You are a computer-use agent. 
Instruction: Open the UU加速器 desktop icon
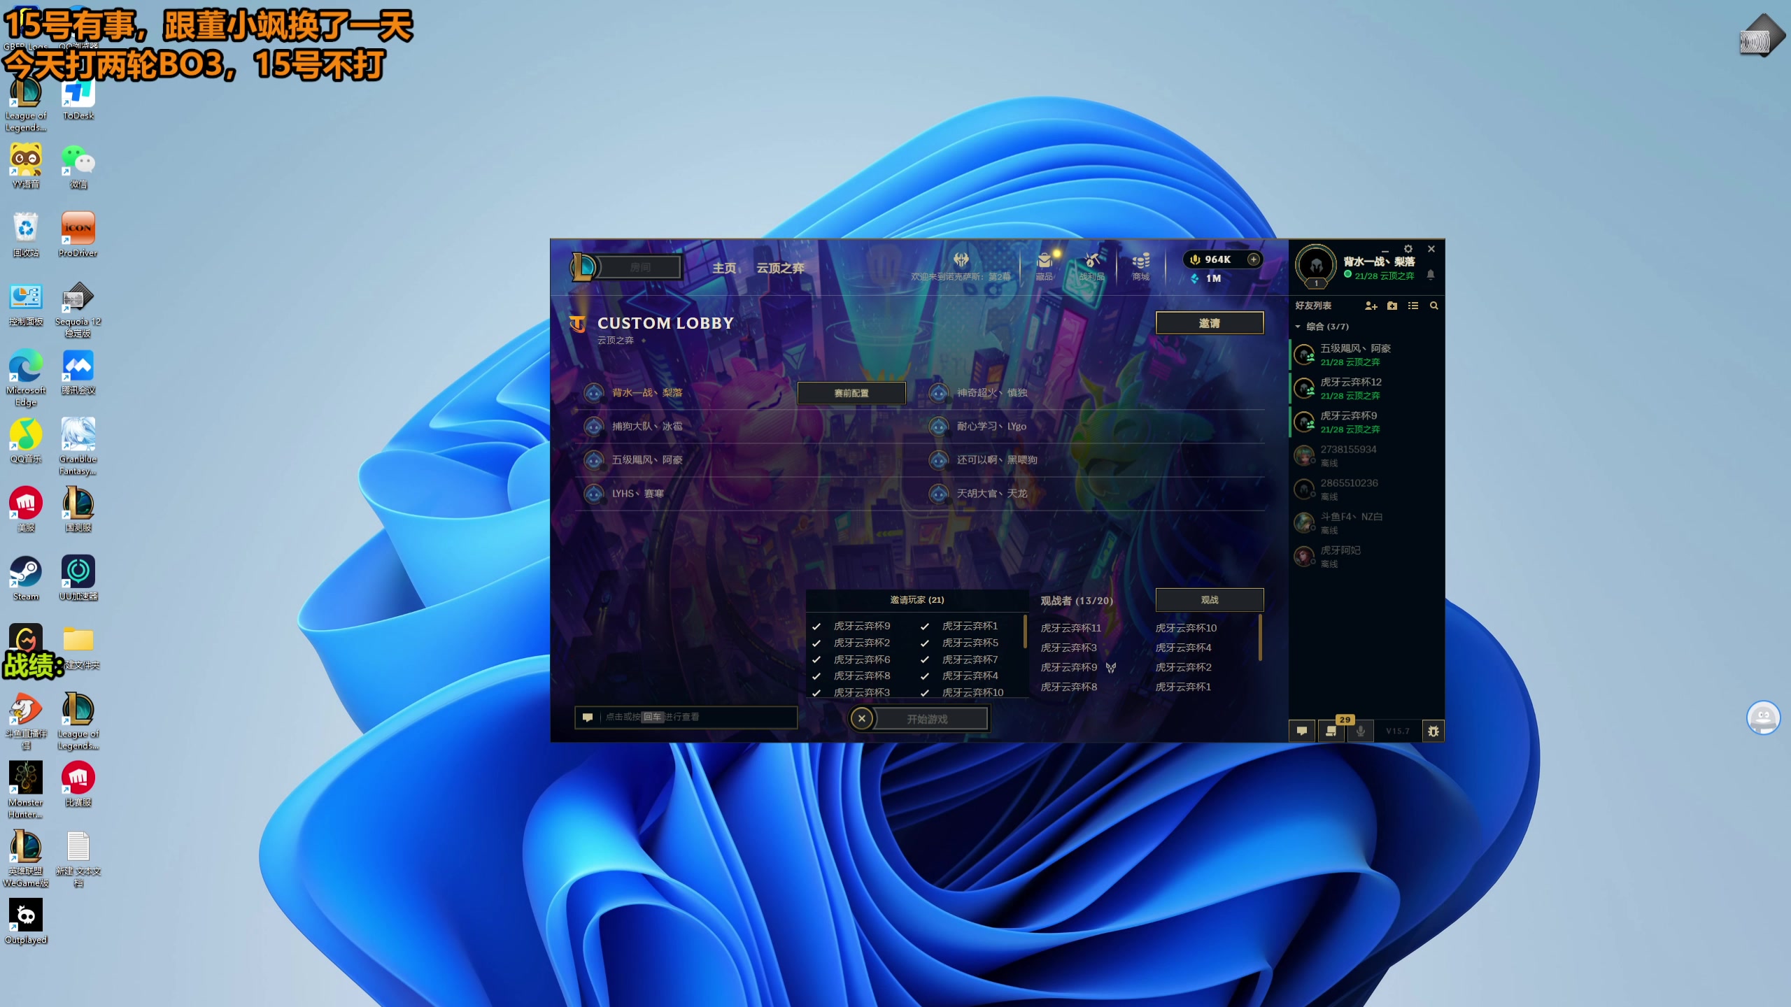pyautogui.click(x=78, y=578)
